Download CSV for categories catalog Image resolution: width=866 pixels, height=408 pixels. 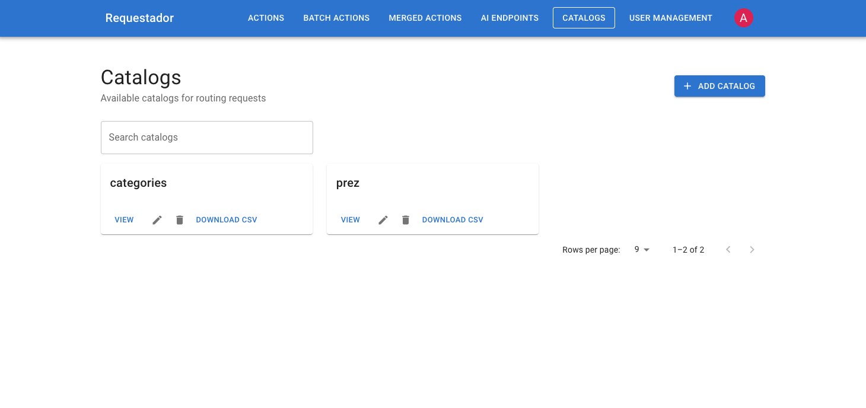[227, 220]
